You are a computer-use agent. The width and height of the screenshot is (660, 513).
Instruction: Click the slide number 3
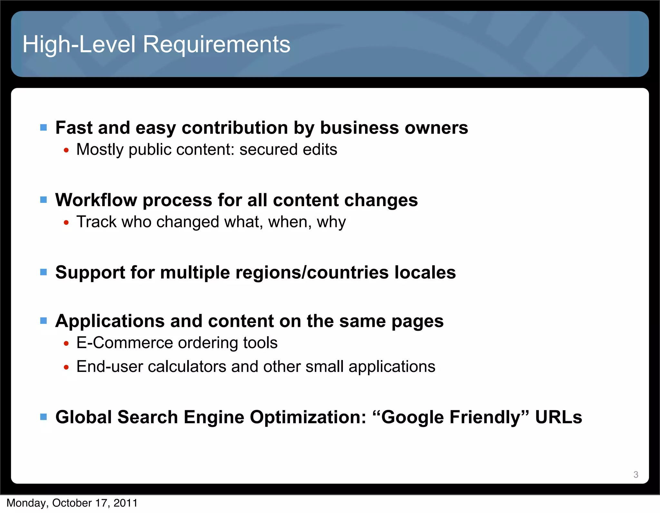point(636,474)
